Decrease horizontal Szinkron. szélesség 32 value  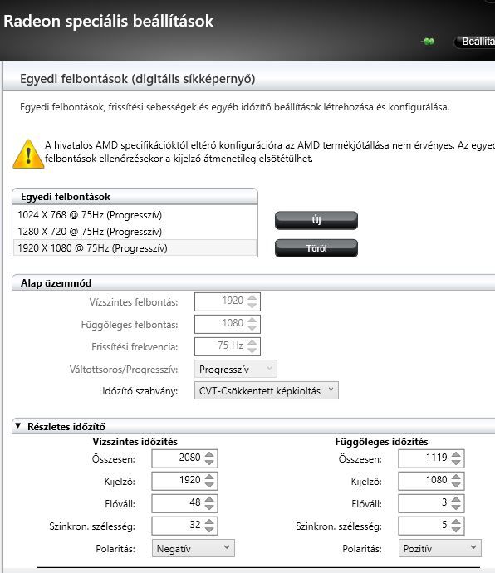(209, 530)
